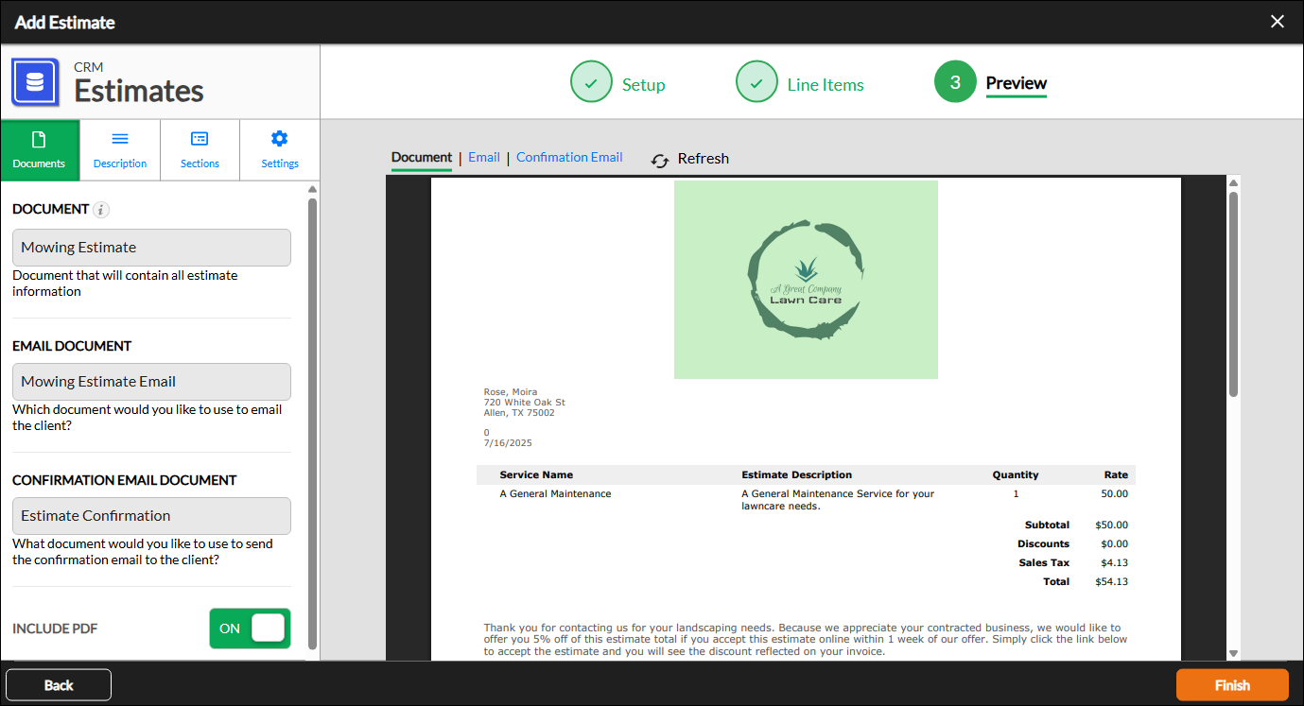Click the Line Items step label

(826, 85)
